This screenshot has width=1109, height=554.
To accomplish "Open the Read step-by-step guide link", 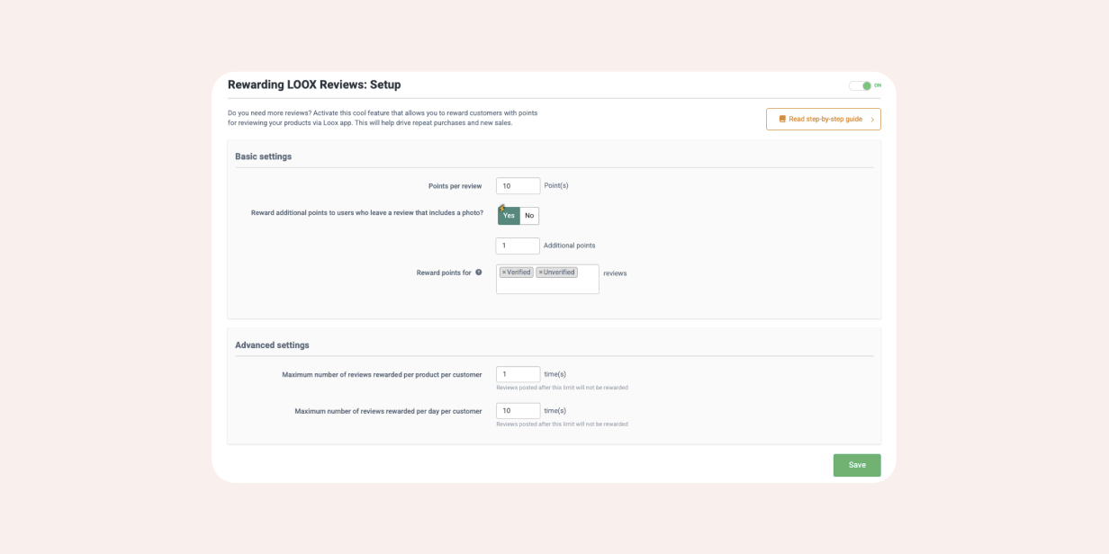I will [x=825, y=119].
